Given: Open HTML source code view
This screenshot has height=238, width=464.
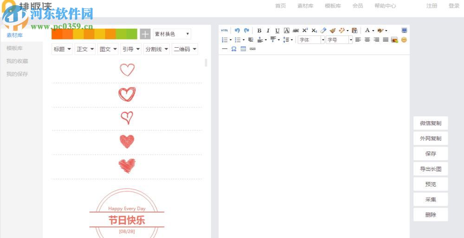Looking at the screenshot, I should pyautogui.click(x=225, y=31).
